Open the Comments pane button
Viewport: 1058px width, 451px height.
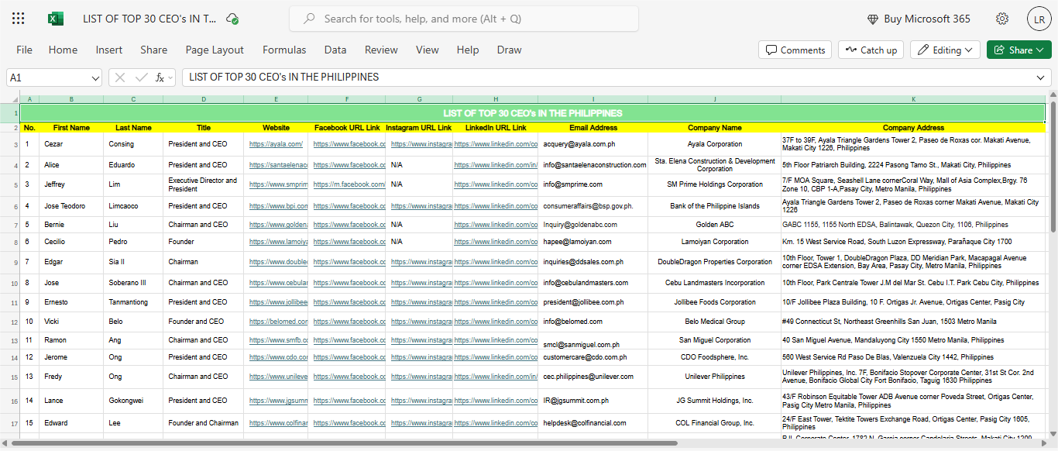pyautogui.click(x=795, y=50)
